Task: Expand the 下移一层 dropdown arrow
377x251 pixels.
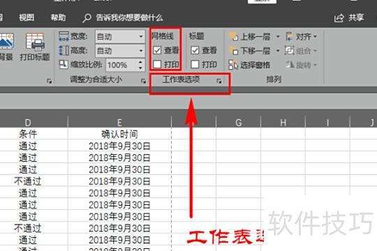Action: [x=278, y=51]
